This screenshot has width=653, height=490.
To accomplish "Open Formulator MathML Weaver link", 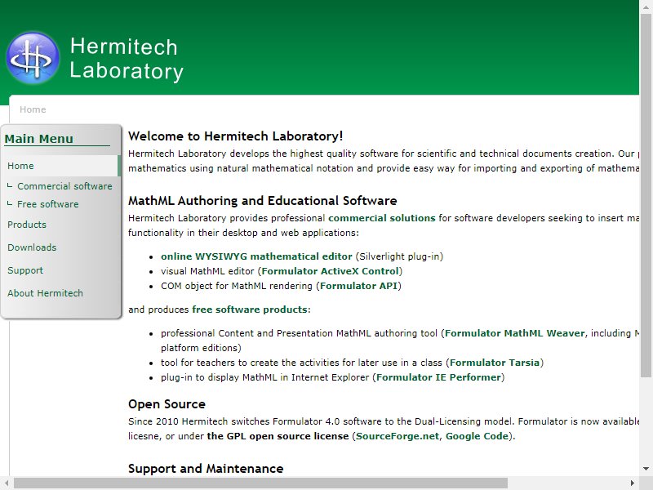I will pyautogui.click(x=515, y=333).
